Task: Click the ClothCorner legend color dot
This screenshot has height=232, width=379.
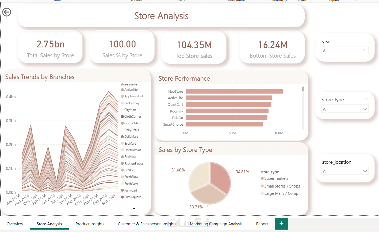Action: (122, 117)
